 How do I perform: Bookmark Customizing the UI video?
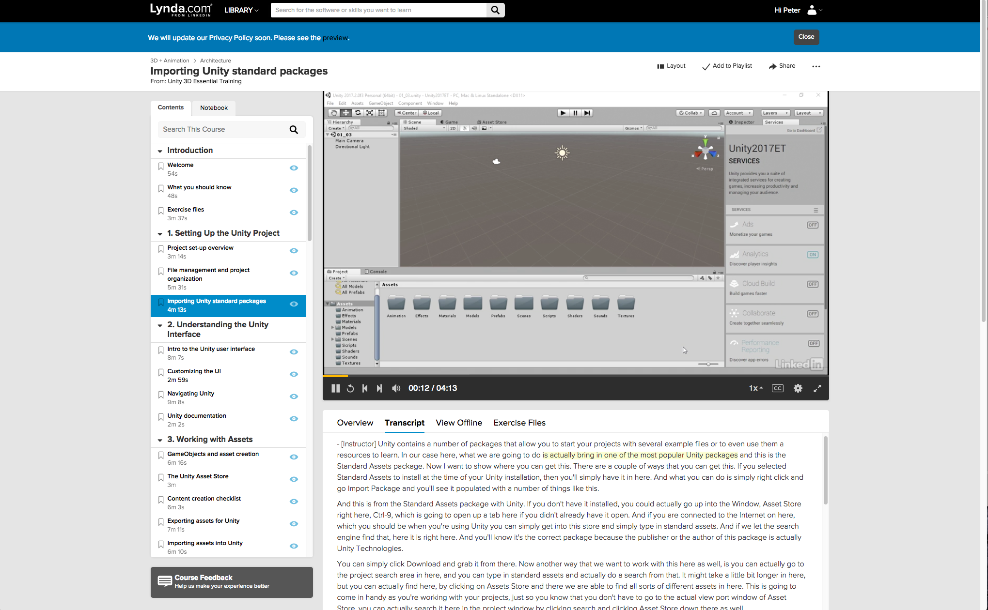161,372
